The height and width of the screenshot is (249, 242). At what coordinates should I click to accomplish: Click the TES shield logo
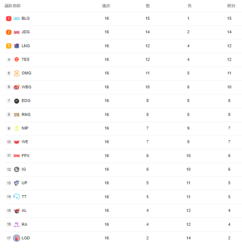(x=16, y=59)
